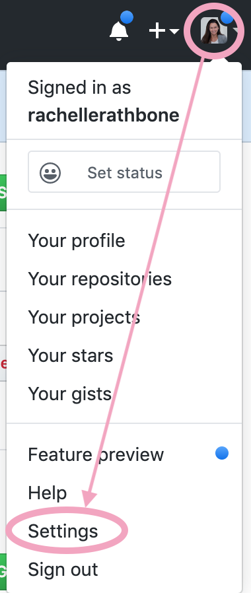The image size is (251, 593).
Task: Open Your gists
Action: pos(124,394)
